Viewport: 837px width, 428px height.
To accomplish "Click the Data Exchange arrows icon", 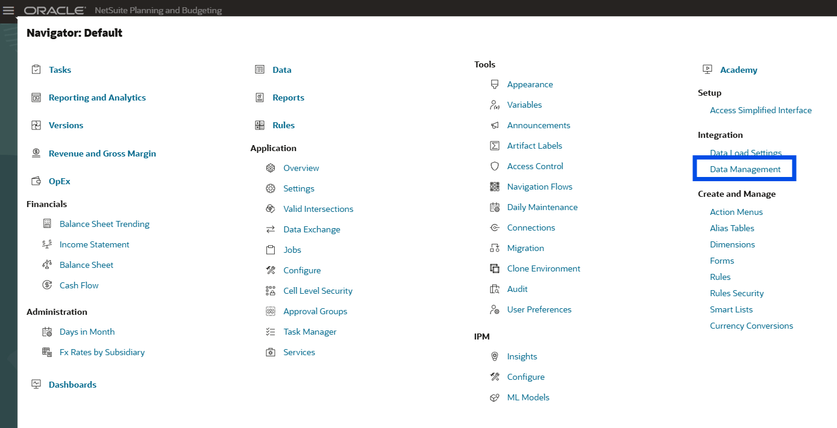I will [271, 229].
